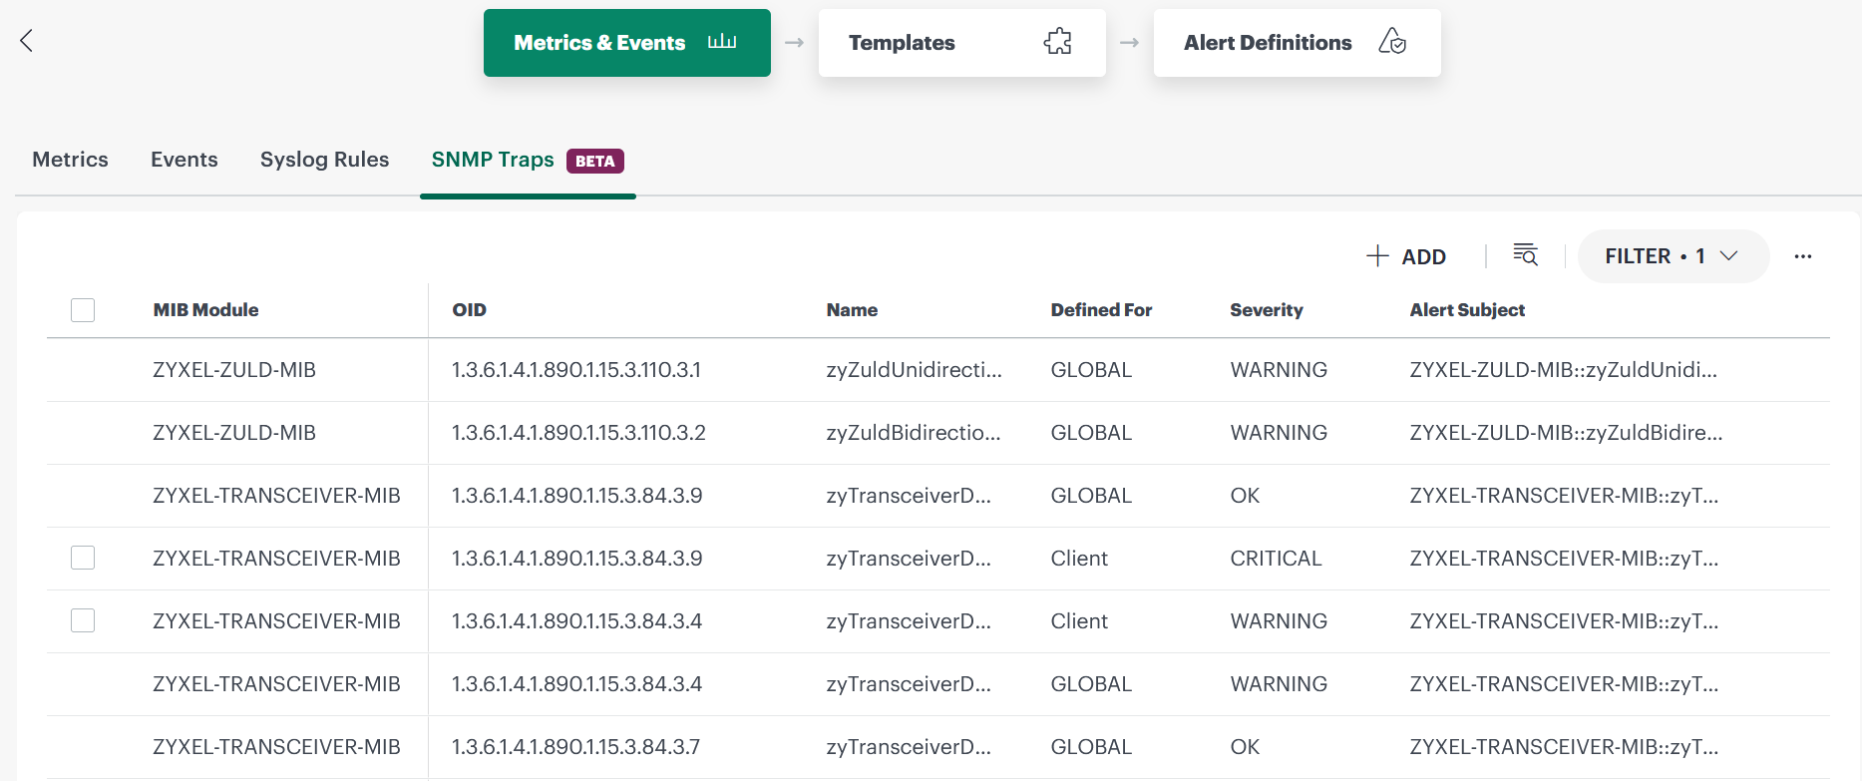Expand the FILTER • 1 dropdown
The width and height of the screenshot is (1862, 781).
1656,256
